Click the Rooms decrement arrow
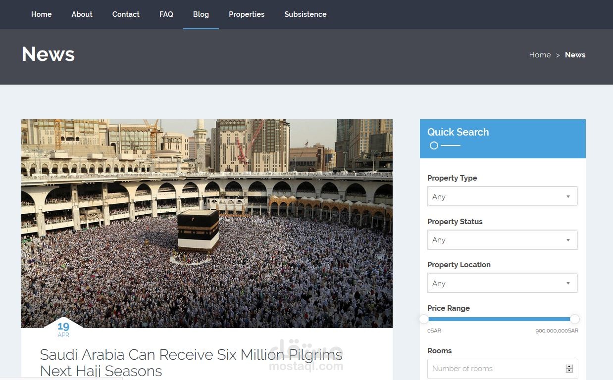 pyautogui.click(x=568, y=371)
